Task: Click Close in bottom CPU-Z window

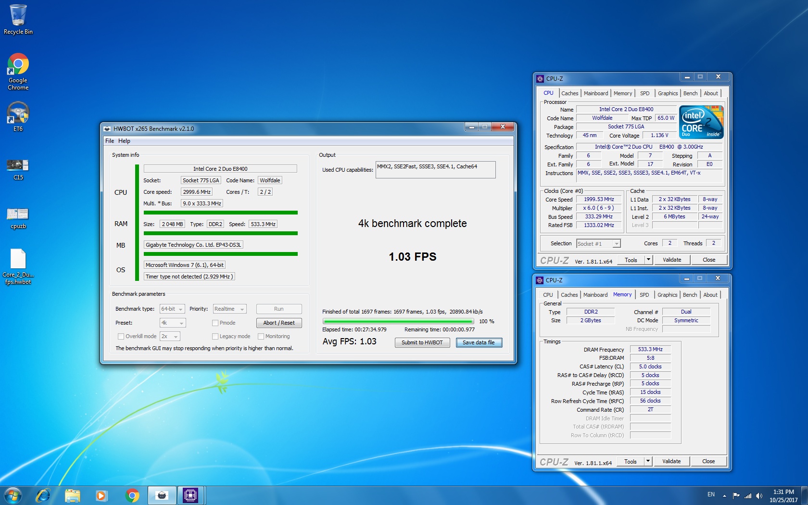Action: click(708, 461)
